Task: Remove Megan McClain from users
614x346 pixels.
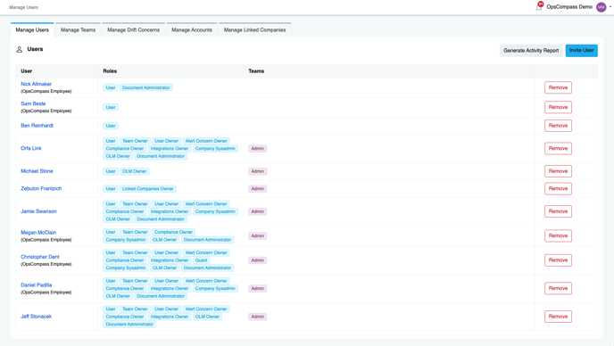Action: pos(558,235)
